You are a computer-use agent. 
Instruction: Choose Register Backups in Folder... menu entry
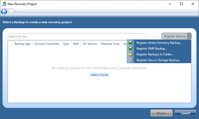(x=159, y=54)
